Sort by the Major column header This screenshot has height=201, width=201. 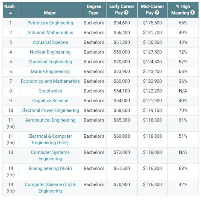click(x=50, y=13)
